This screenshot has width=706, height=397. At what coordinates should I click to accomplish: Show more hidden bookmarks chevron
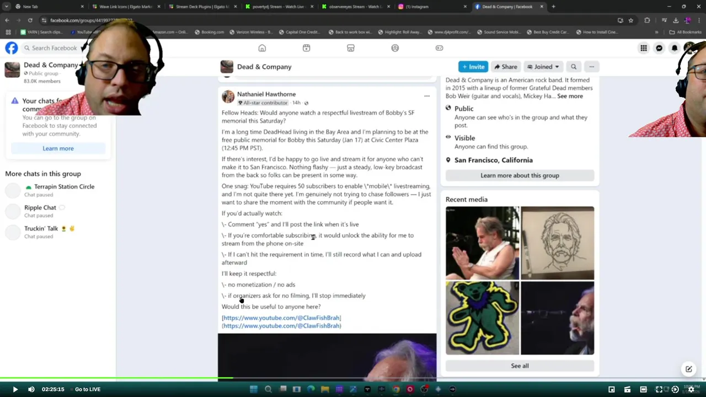656,32
